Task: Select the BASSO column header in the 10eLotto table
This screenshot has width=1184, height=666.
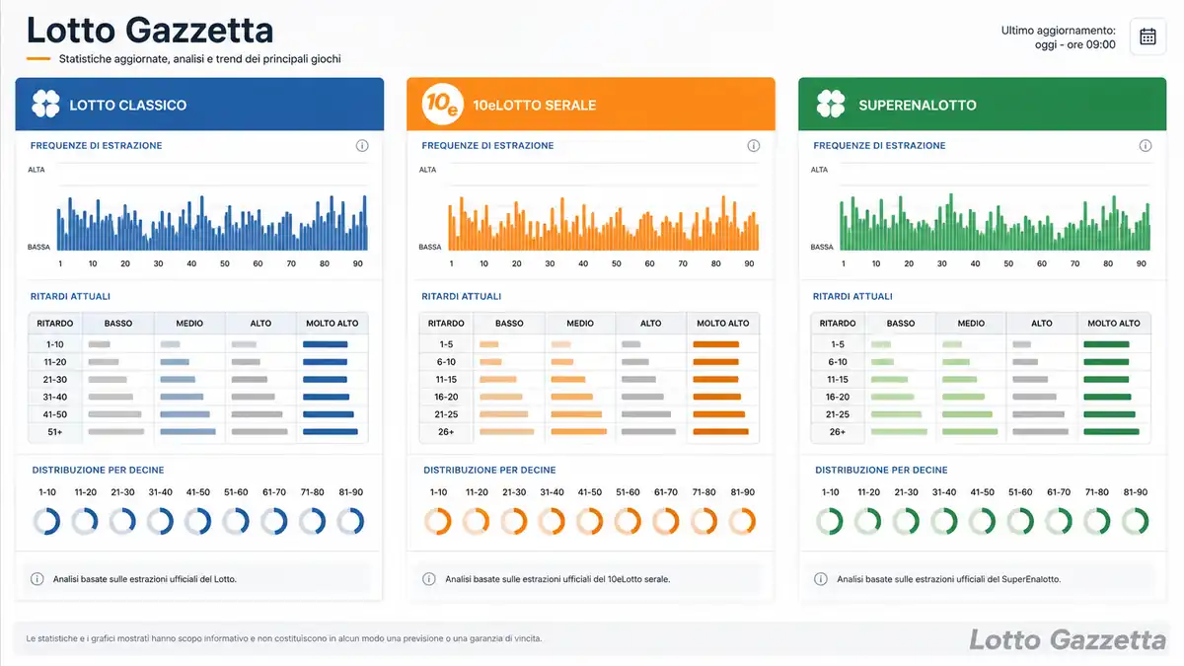Action: pyautogui.click(x=509, y=324)
